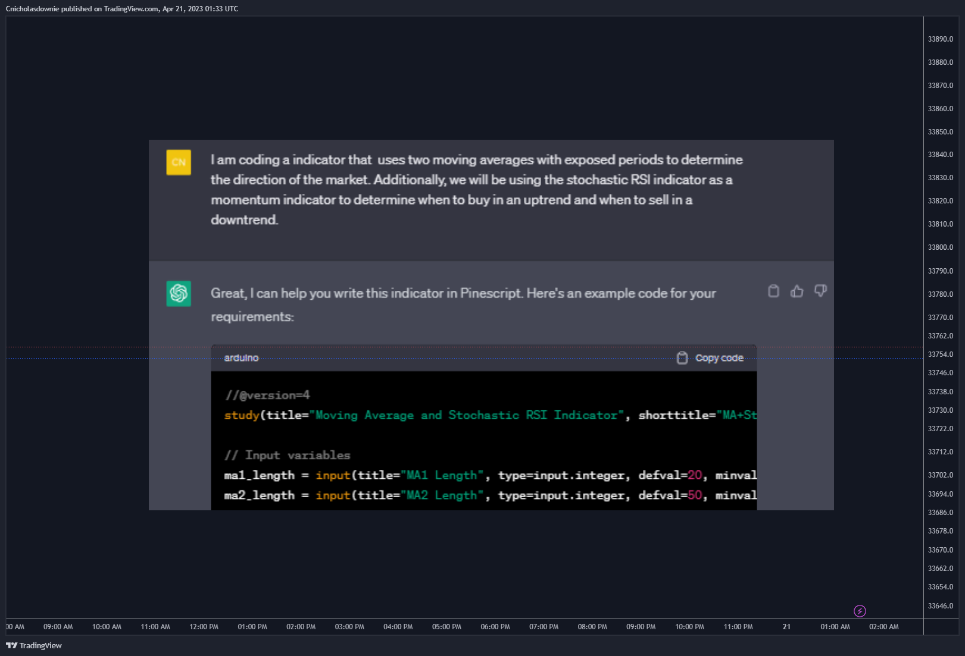Copy the response with the clipboard icon
The width and height of the screenshot is (965, 656).
click(773, 291)
